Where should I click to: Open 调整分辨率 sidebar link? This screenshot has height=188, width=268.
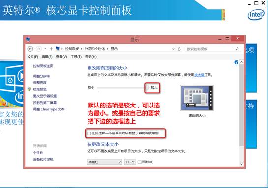coord(41,76)
